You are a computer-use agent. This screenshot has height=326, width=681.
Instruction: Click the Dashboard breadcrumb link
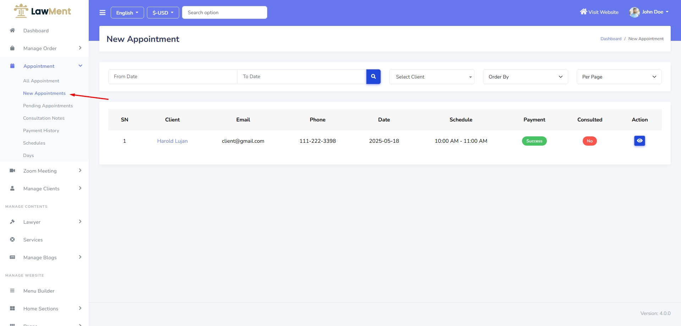pyautogui.click(x=611, y=39)
